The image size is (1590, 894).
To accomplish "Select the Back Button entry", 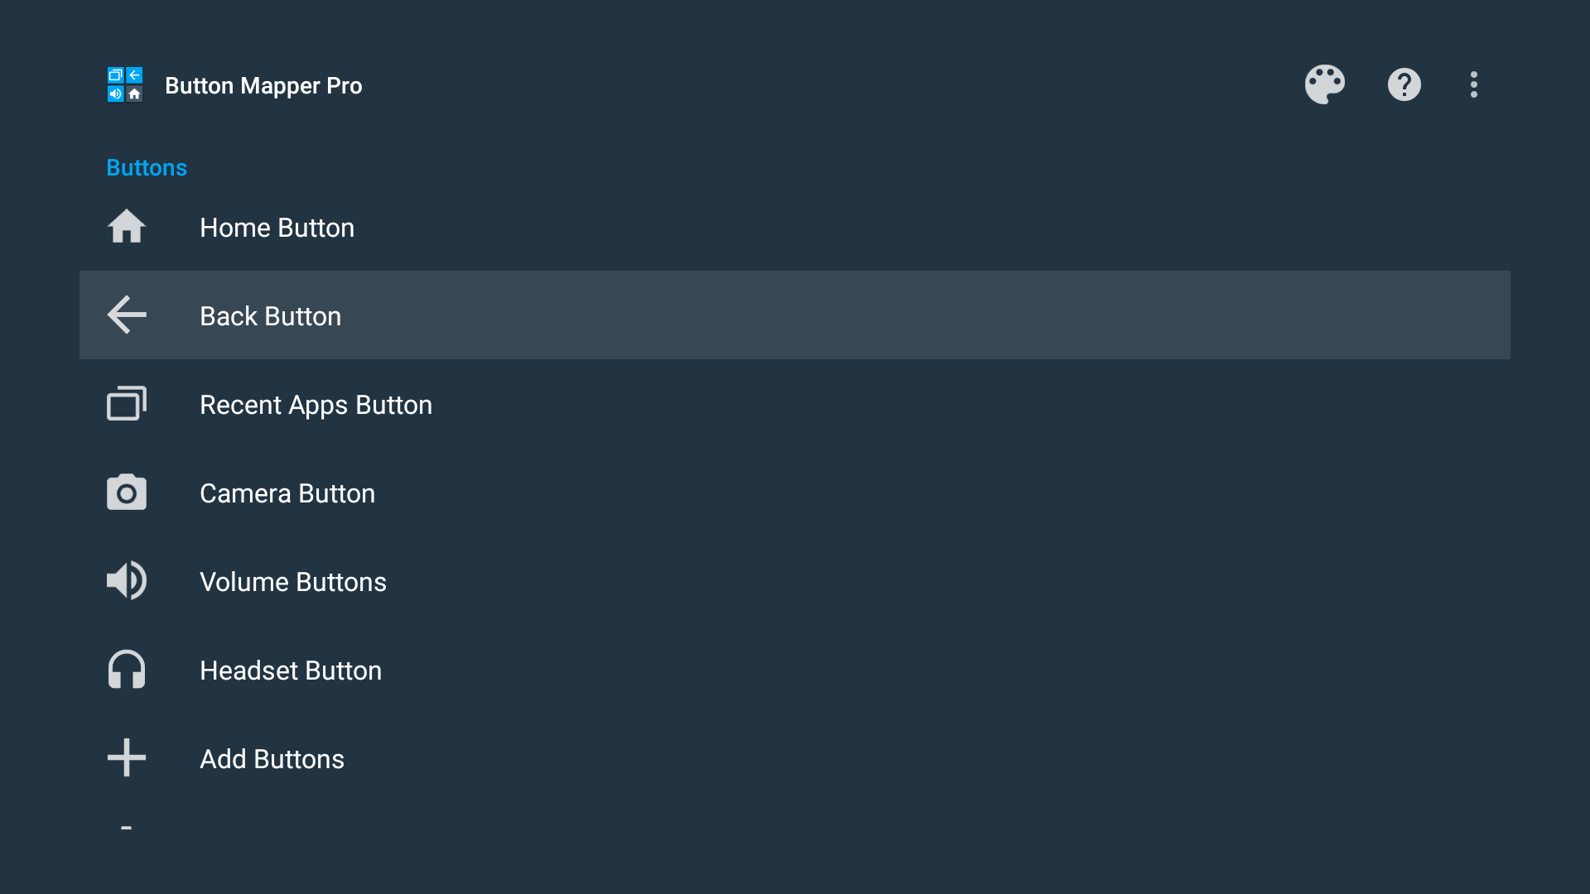I will coord(270,316).
